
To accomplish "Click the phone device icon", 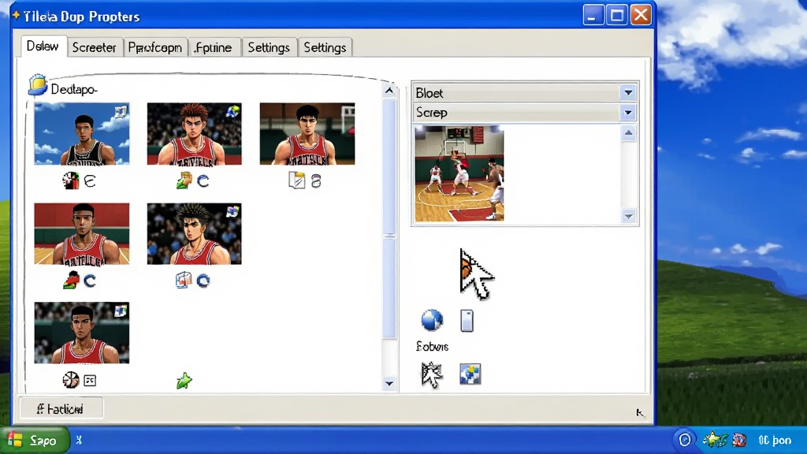I will pyautogui.click(x=467, y=321).
